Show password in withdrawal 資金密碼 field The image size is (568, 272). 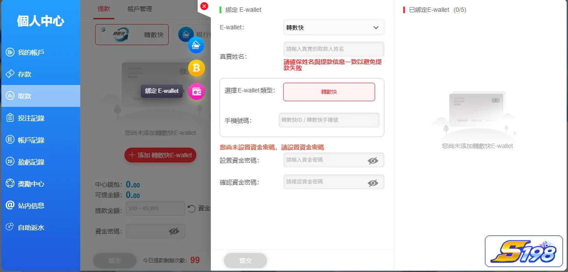point(174,231)
